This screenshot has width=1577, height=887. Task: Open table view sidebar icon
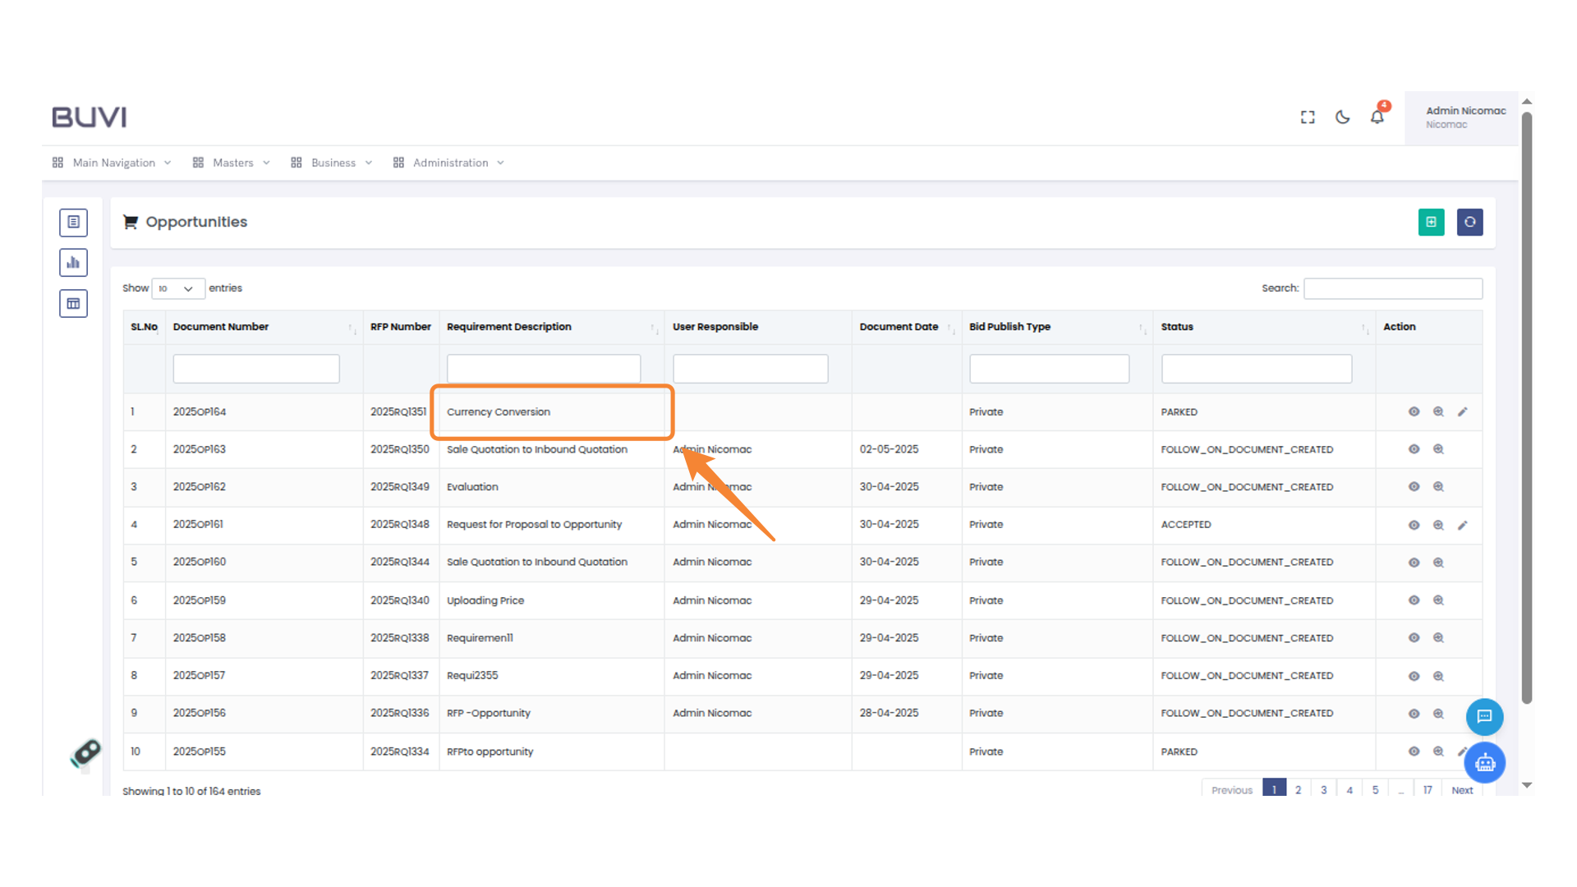point(73,304)
